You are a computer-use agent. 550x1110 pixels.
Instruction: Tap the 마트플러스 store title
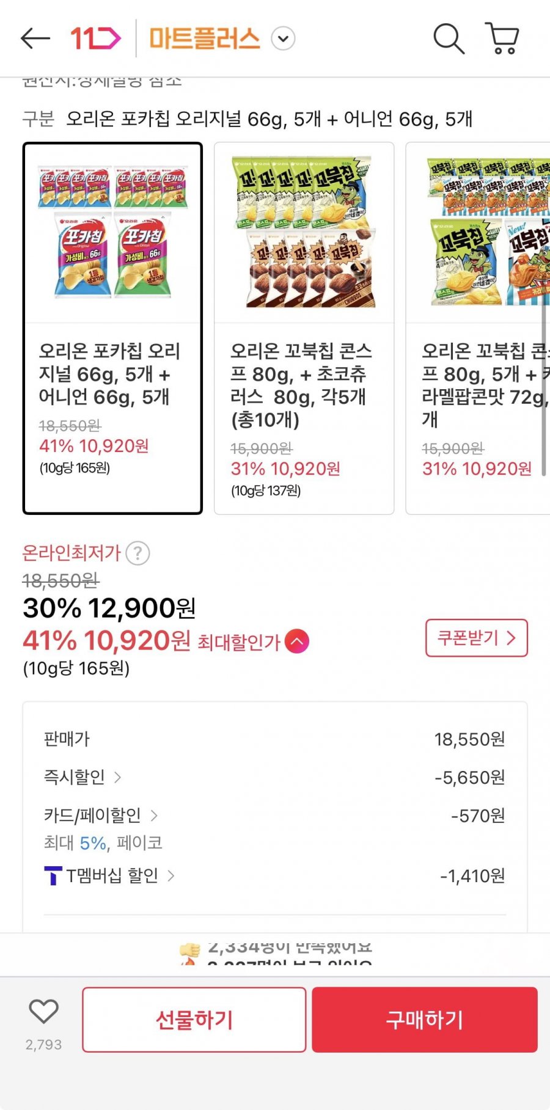(204, 38)
